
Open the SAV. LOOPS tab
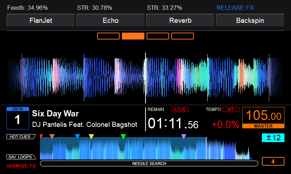pos(21,157)
